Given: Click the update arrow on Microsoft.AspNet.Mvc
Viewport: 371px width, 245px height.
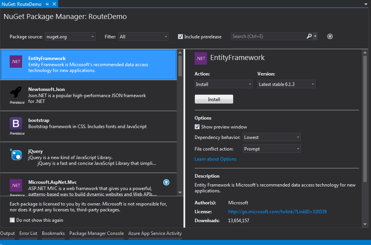Looking at the screenshot, I should (x=166, y=182).
